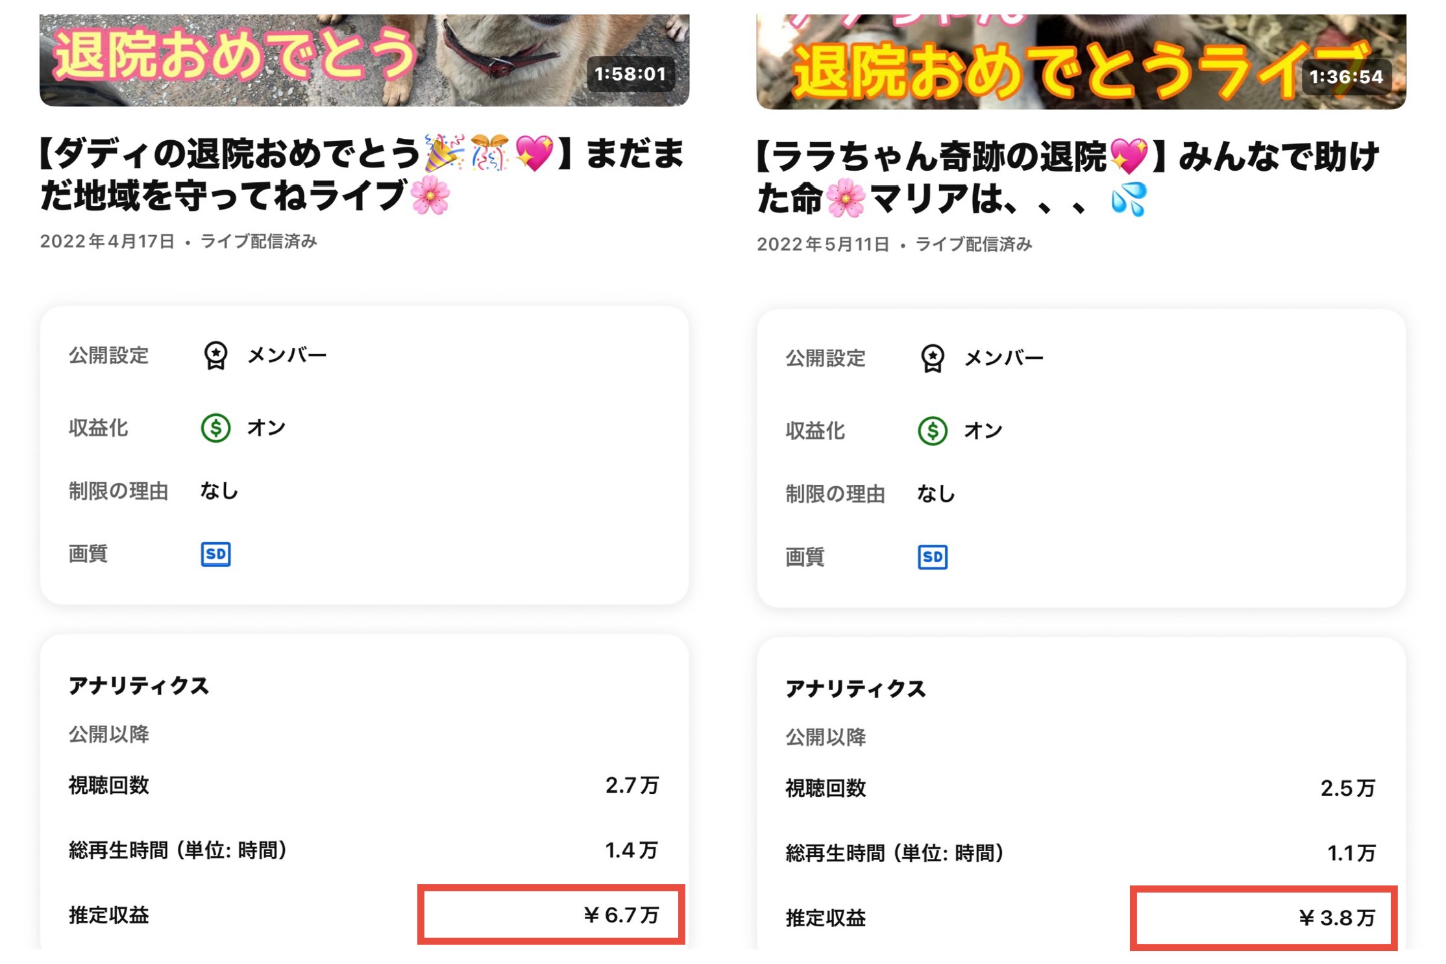
Task: Open the left video thumbnail with 1:58:01 duration
Action: click(x=363, y=60)
